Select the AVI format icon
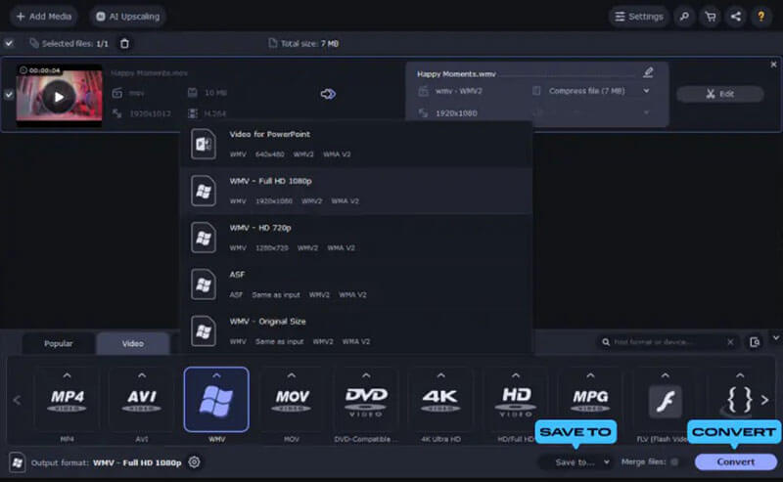The width and height of the screenshot is (783, 482). (142, 400)
